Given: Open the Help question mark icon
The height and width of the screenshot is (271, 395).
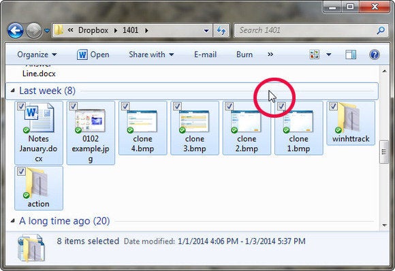Looking at the screenshot, I should [375, 54].
